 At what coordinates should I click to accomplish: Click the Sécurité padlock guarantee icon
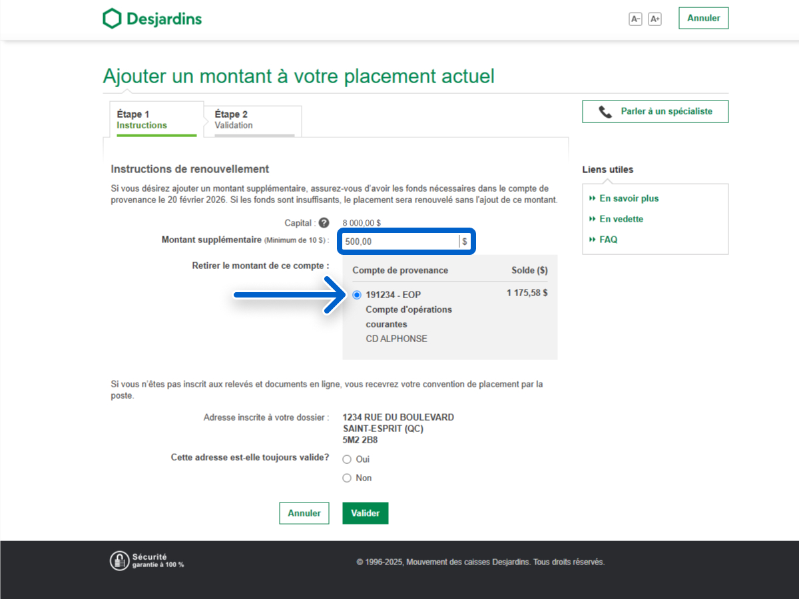pos(119,561)
